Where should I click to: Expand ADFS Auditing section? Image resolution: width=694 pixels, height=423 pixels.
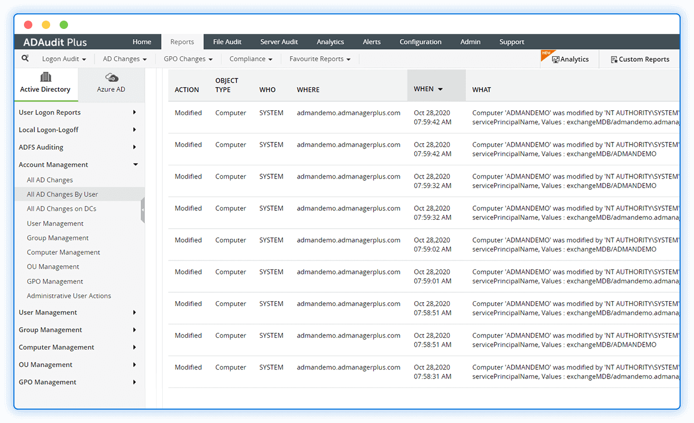tap(134, 147)
